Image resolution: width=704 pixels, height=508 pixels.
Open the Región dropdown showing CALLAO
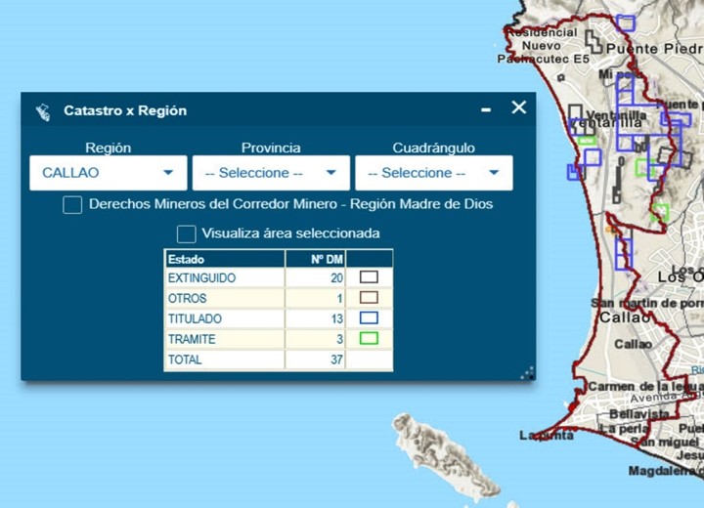[x=108, y=173]
